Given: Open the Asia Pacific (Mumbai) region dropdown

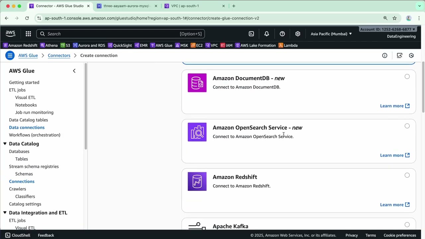Looking at the screenshot, I should 331,34.
